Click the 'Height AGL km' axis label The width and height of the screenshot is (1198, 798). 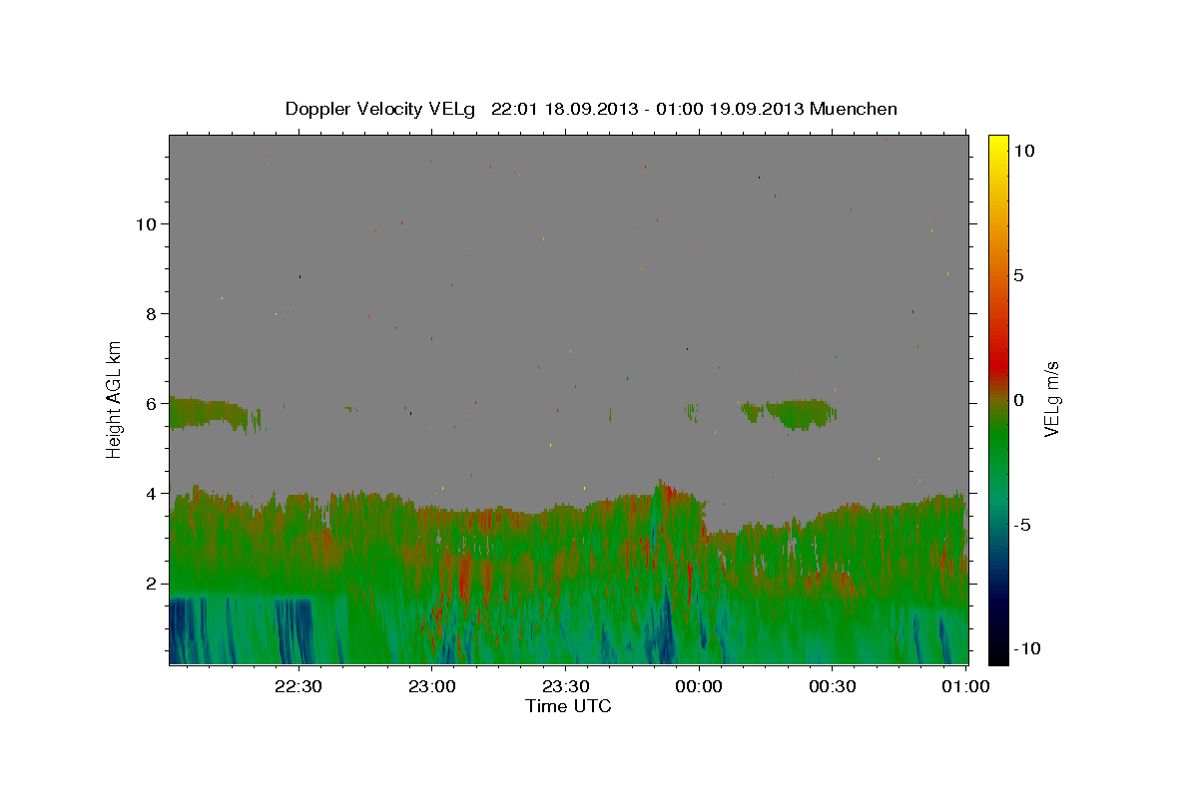[x=115, y=398]
